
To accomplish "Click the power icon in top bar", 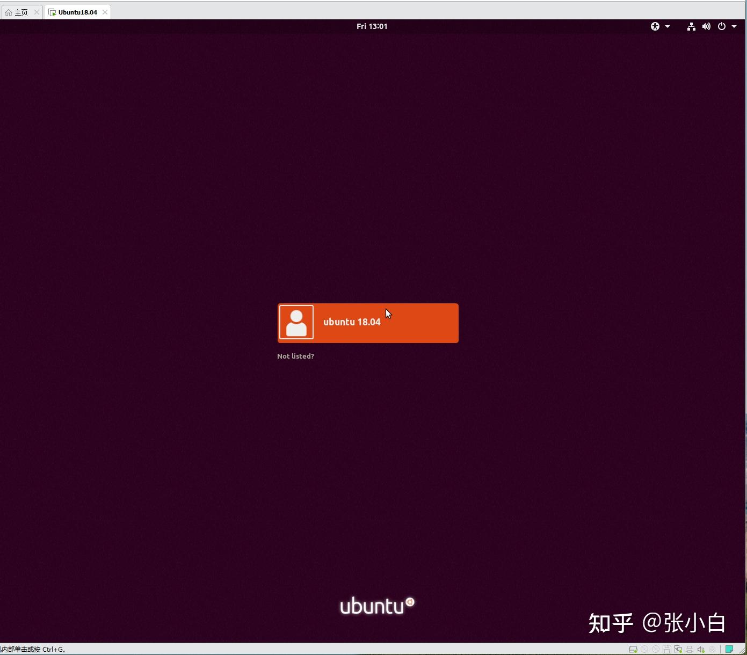I will point(722,26).
